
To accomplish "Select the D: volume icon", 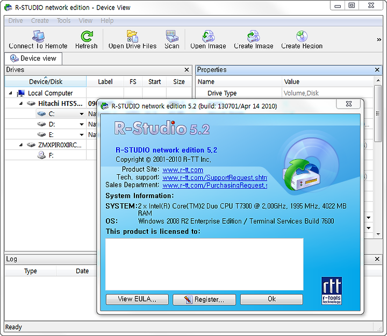I will (x=41, y=124).
